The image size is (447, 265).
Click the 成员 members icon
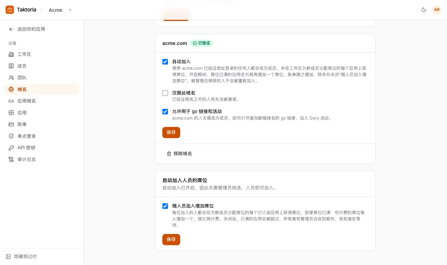click(11, 66)
